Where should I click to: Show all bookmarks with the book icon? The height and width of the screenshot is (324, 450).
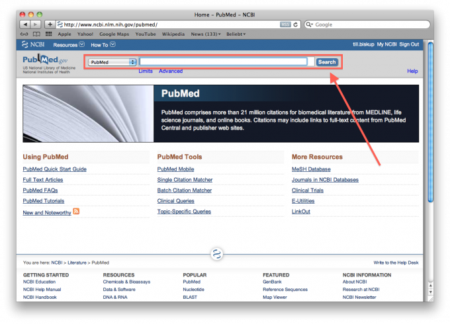[36, 34]
